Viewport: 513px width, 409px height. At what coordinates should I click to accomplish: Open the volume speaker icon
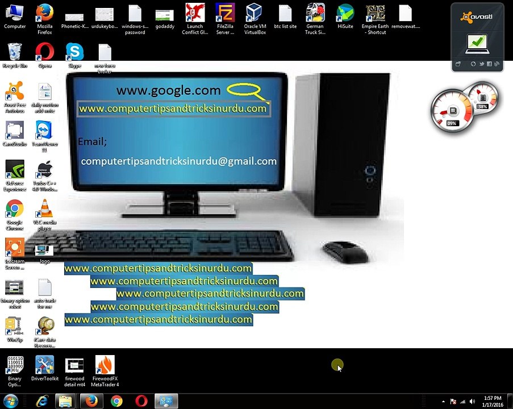(472, 402)
